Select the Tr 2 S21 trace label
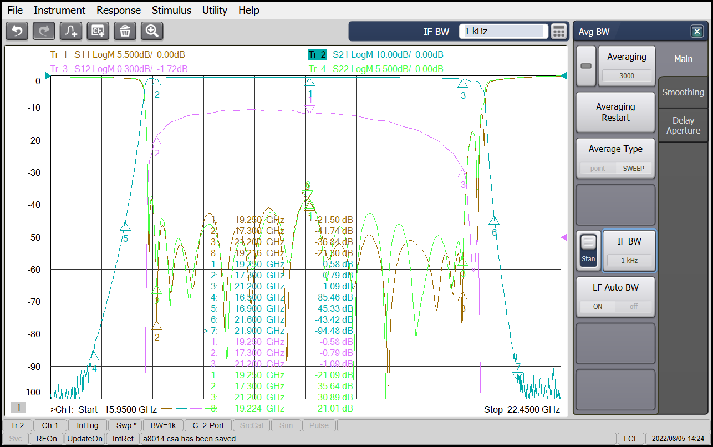This screenshot has height=447, width=713. click(317, 54)
